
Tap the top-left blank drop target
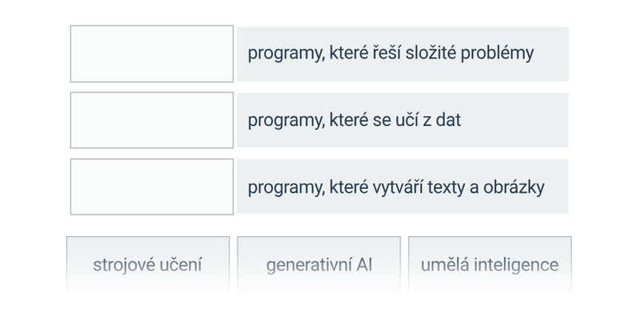tap(152, 53)
